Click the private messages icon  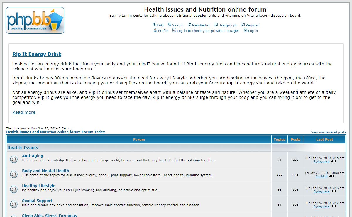174,30
